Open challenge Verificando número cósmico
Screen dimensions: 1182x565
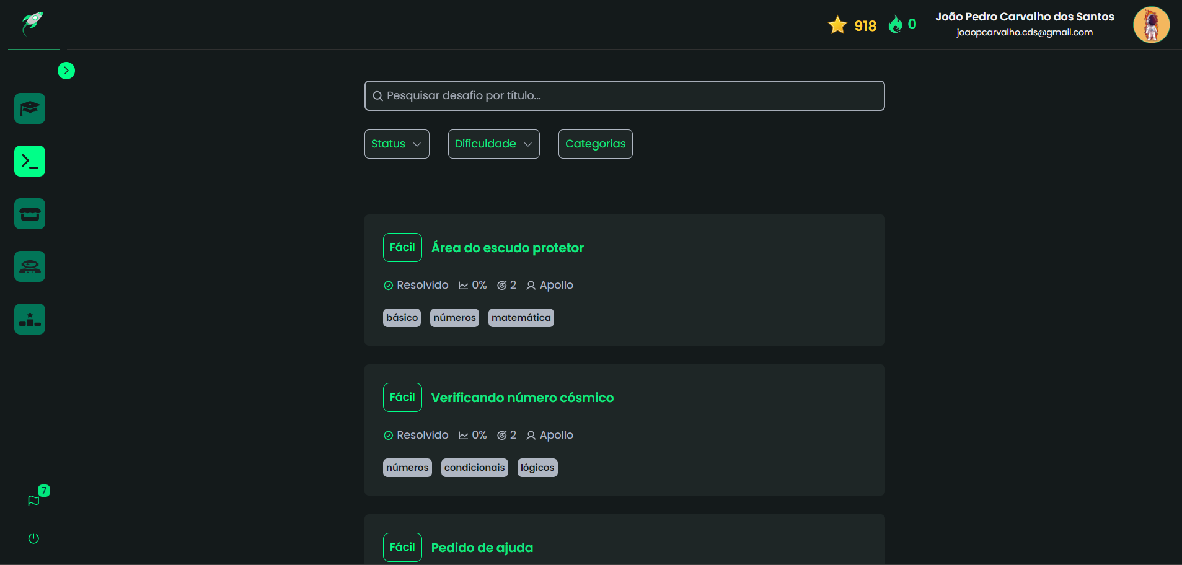(x=522, y=398)
